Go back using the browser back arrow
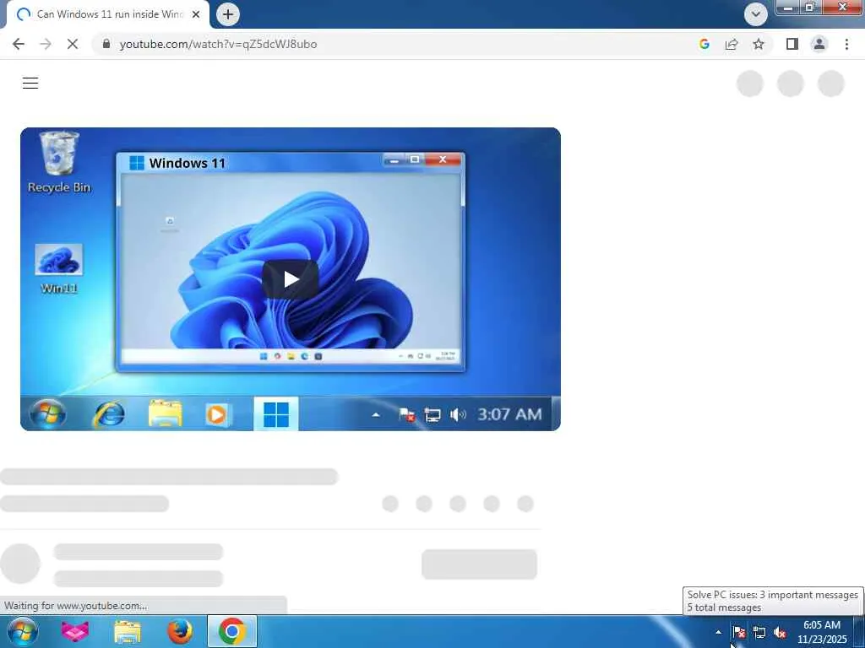The height and width of the screenshot is (648, 865). click(19, 44)
